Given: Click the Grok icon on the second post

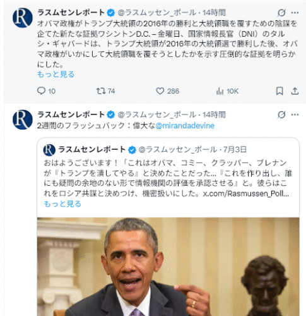Looking at the screenshot, I should pos(281,115).
